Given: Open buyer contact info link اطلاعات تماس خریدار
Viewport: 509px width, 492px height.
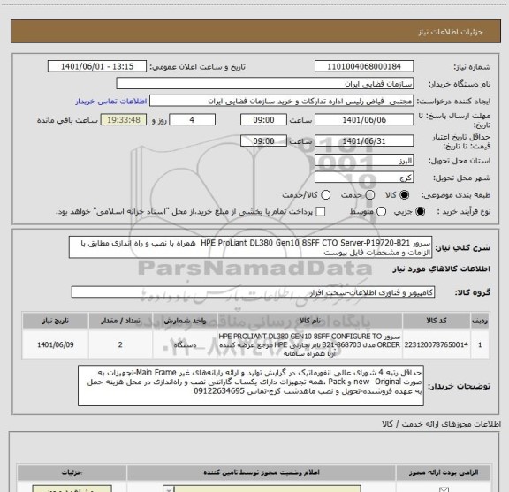Looking at the screenshot, I should click(111, 102).
